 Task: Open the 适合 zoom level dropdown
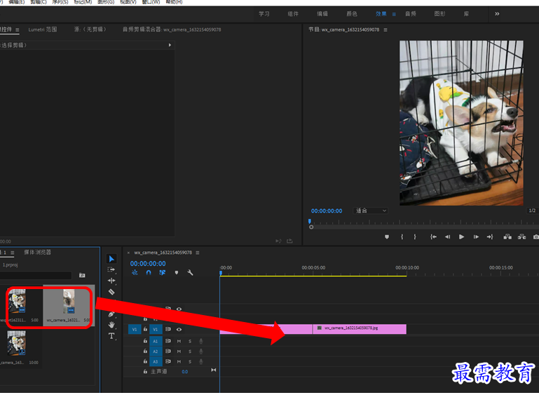[371, 210]
